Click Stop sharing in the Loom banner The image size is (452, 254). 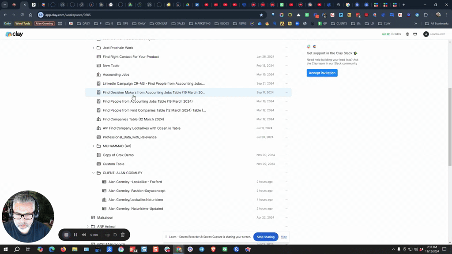click(265, 237)
